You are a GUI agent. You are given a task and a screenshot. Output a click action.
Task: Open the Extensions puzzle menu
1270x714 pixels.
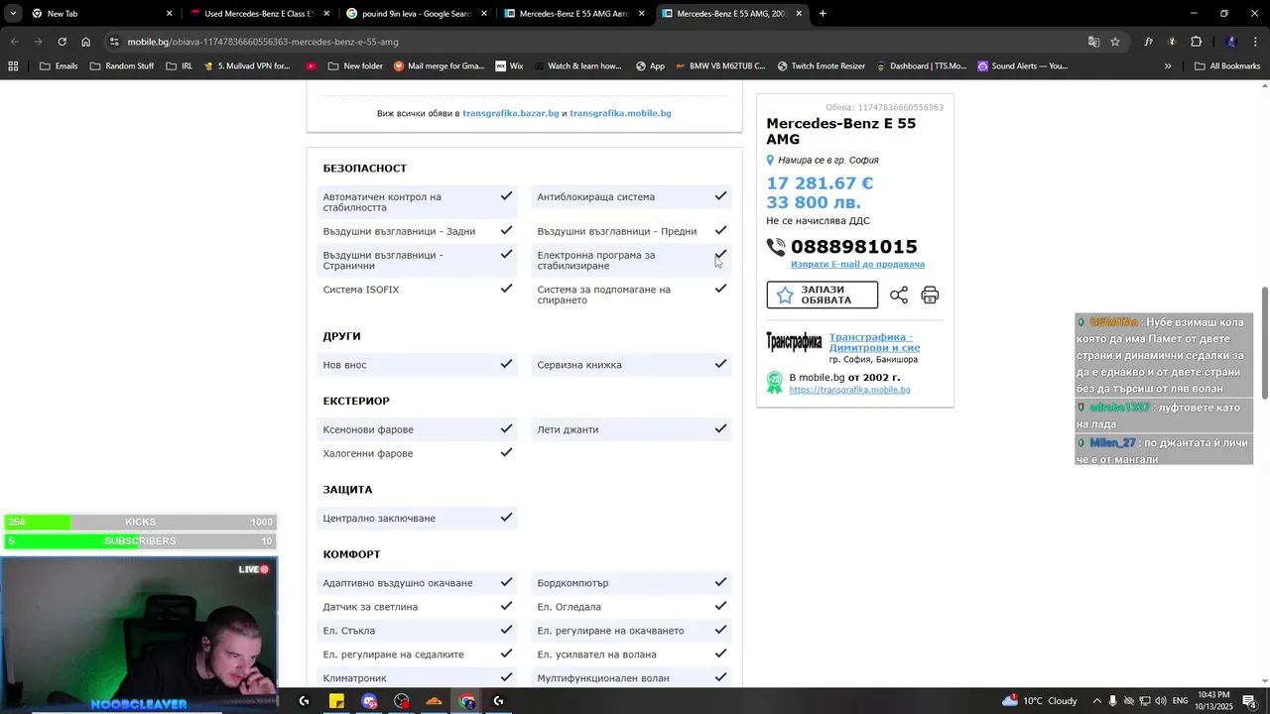(x=1196, y=42)
